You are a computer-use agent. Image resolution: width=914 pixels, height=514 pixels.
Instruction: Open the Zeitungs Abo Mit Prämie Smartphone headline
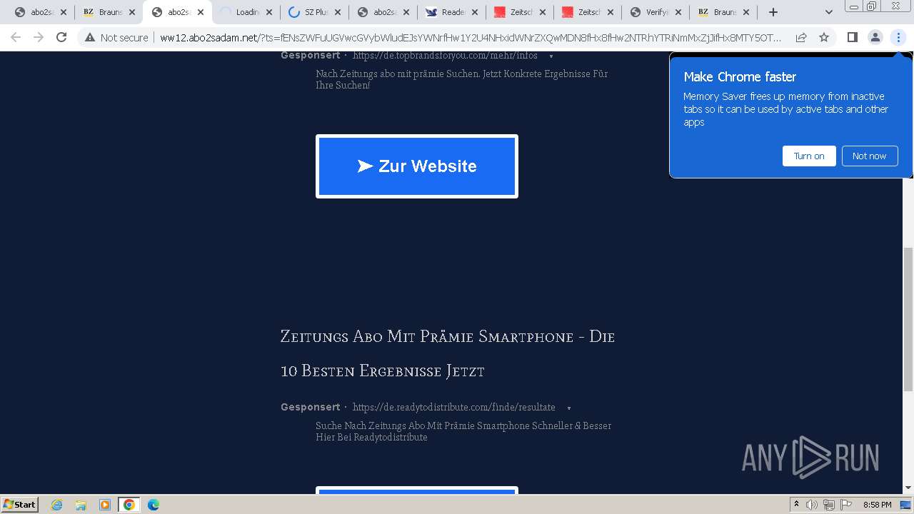(x=448, y=353)
